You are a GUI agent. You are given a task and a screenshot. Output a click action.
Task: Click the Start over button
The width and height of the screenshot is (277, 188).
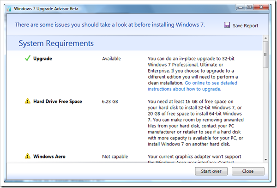pos(211,171)
